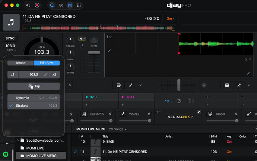This screenshot has height=161, width=257.
Task: Expand panel with right arrow button
Action: pos(70,85)
